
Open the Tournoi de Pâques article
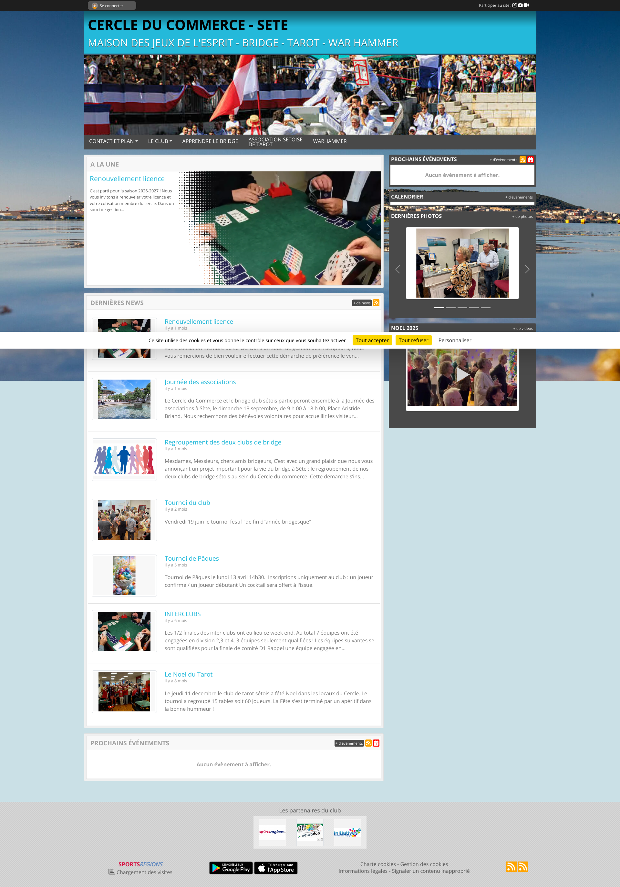(x=192, y=558)
